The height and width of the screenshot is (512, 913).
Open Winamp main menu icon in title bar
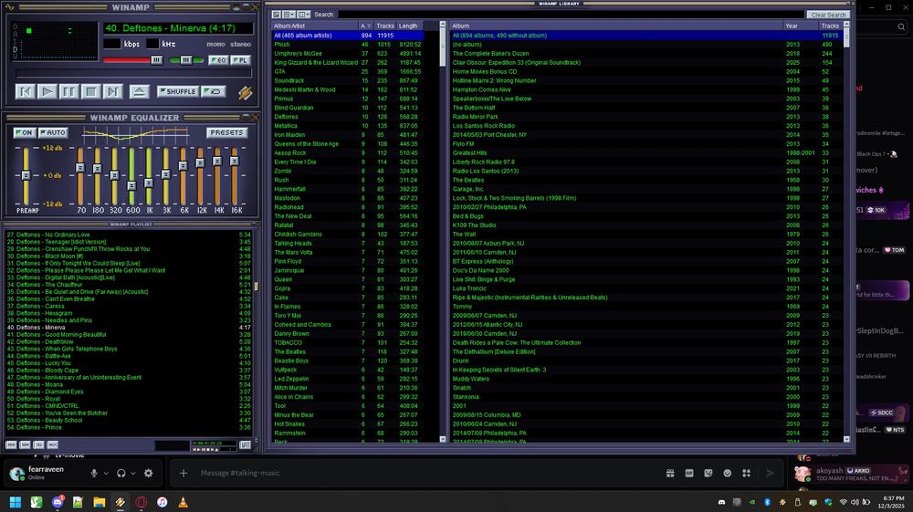click(10, 7)
